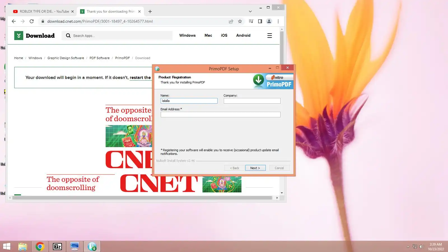Click the scroll down arrow of the page
The image size is (448, 252).
(x=282, y=193)
